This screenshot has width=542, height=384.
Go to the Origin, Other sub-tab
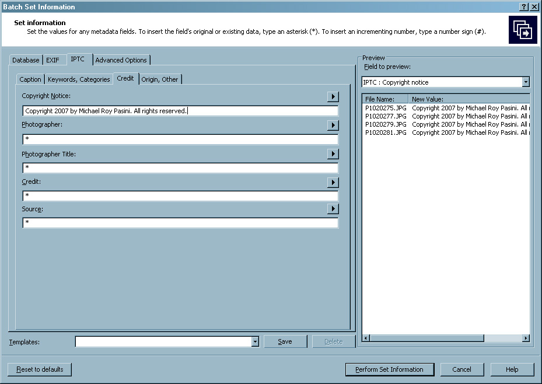[x=161, y=79]
